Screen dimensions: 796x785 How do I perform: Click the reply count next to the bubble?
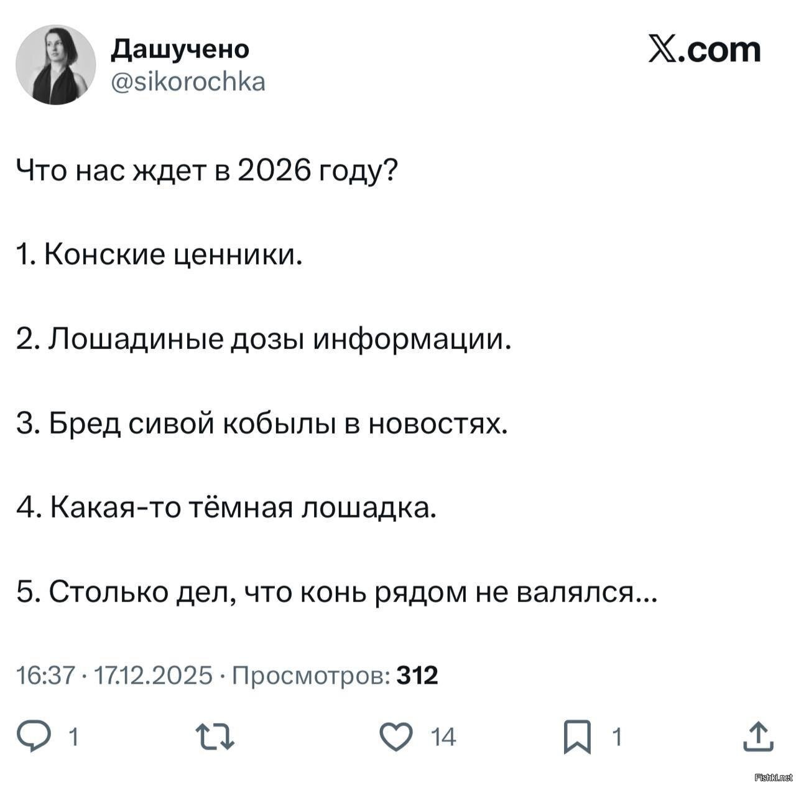point(73,738)
